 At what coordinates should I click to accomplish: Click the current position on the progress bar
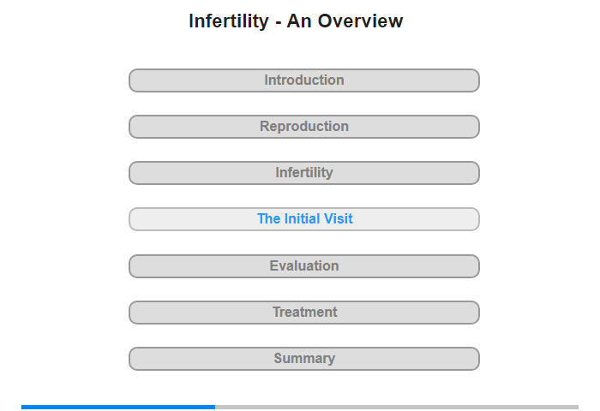[x=214, y=407]
